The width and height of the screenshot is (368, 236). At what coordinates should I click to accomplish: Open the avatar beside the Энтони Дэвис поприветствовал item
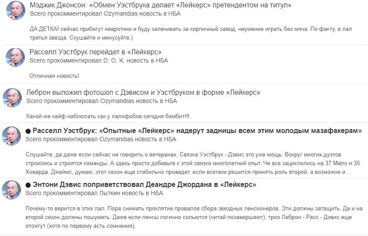coord(11,189)
